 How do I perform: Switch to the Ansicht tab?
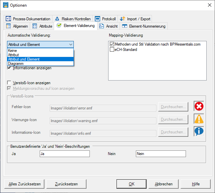point(109,26)
